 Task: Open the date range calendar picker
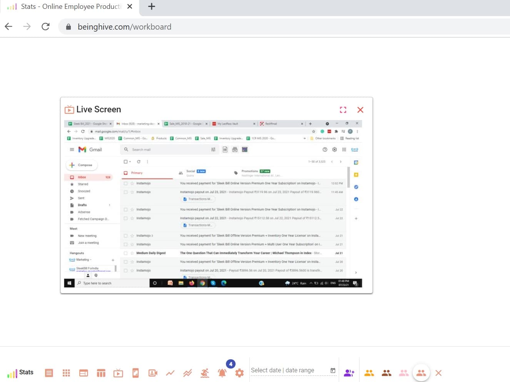point(332,370)
